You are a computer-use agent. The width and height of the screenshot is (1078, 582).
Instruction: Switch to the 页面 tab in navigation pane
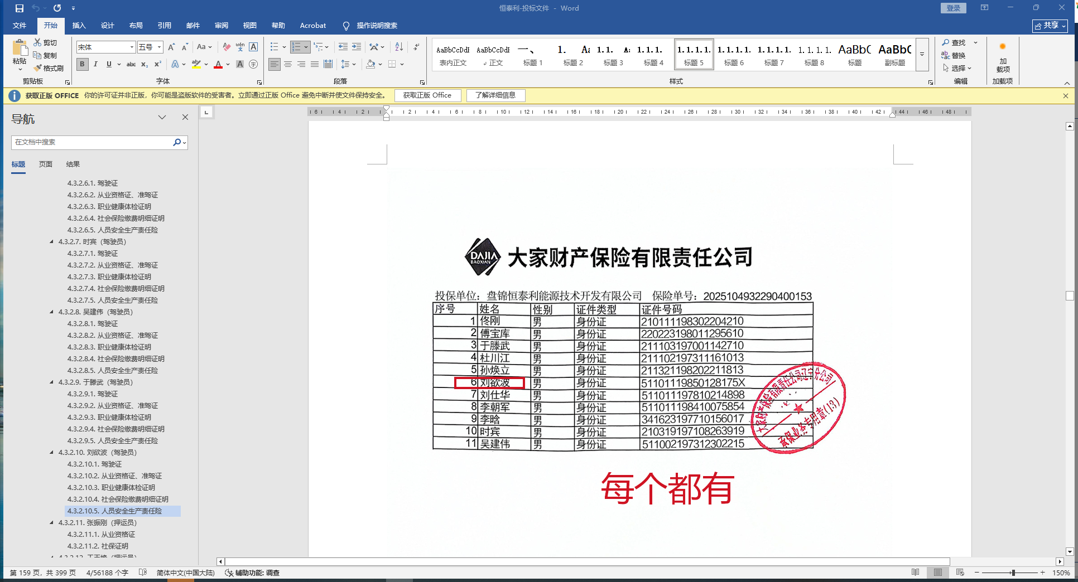46,164
